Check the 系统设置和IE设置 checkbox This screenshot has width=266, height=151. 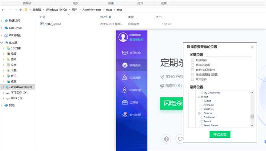tap(193, 75)
